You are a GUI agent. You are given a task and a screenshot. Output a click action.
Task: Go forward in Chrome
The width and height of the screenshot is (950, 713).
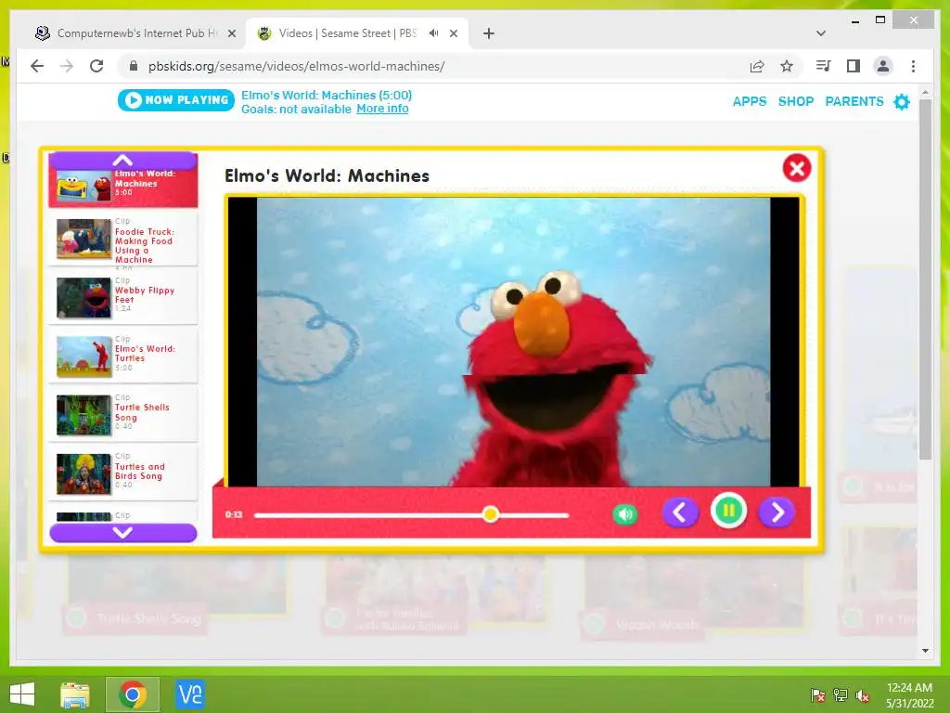[67, 66]
